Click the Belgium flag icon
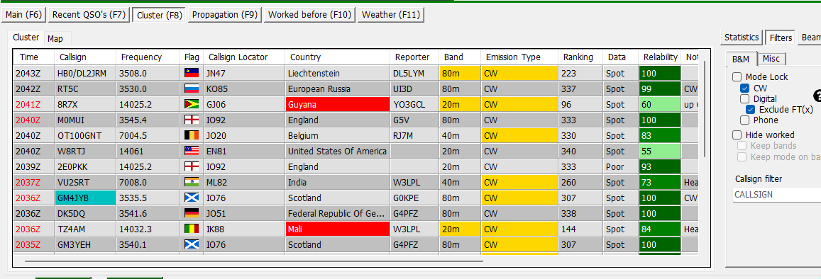821x279 pixels. [191, 136]
